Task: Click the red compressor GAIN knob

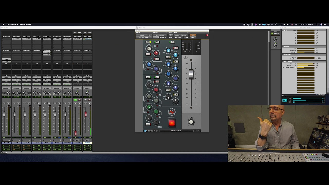Action: 156,89
